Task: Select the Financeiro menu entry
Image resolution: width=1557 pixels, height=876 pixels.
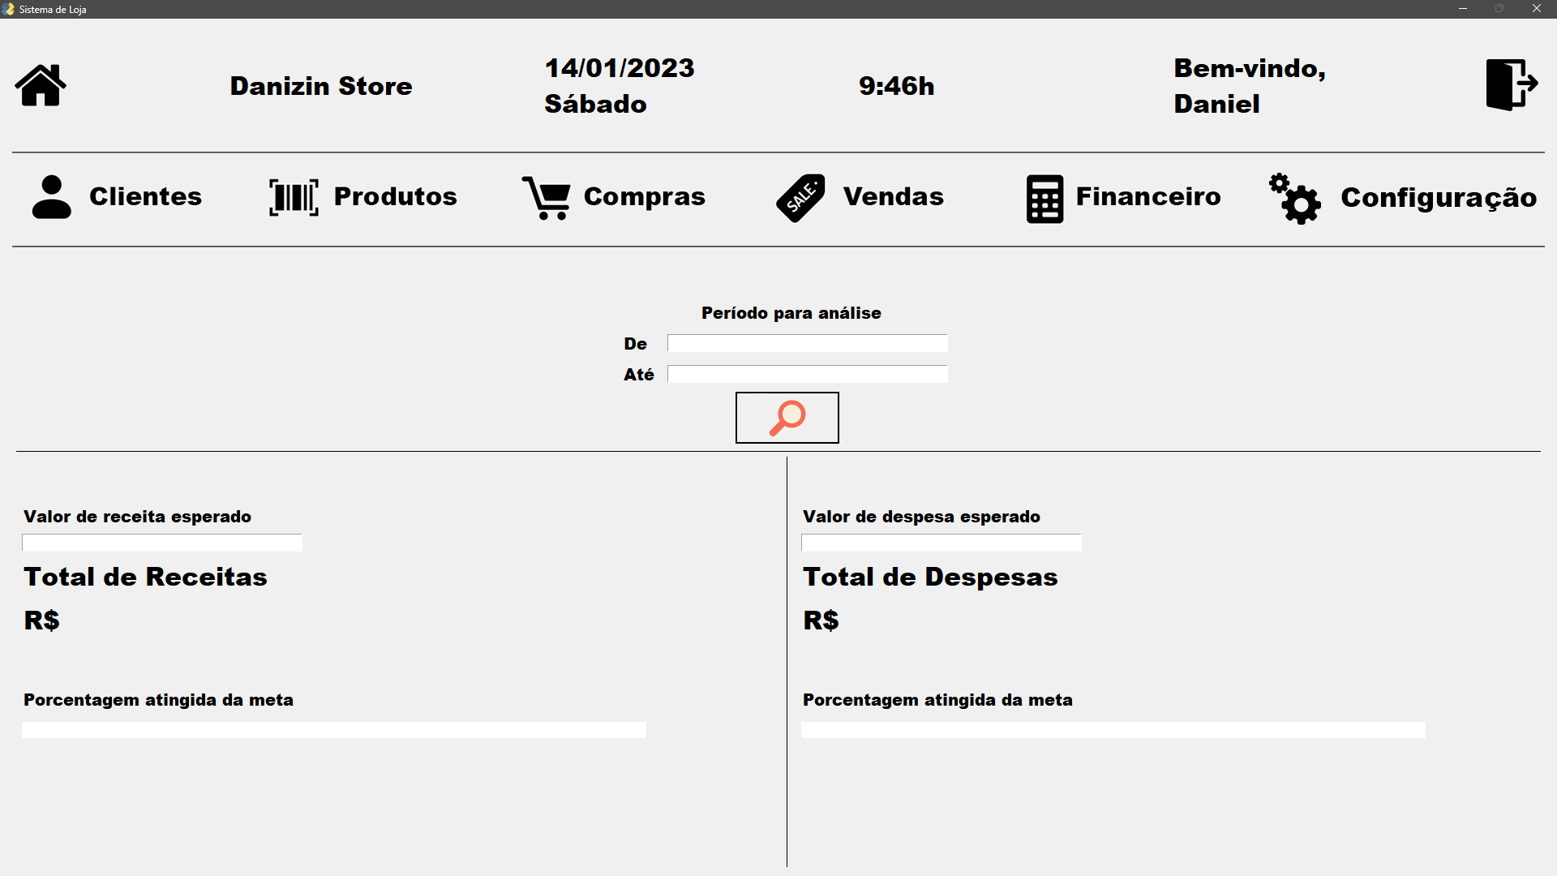Action: 1148,196
